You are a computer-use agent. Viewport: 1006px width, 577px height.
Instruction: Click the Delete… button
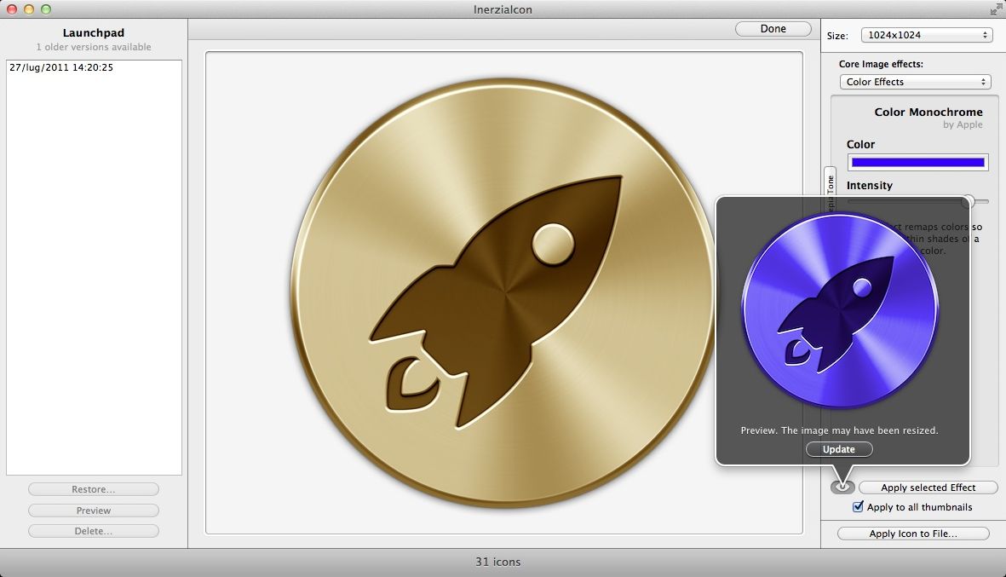coord(94,531)
